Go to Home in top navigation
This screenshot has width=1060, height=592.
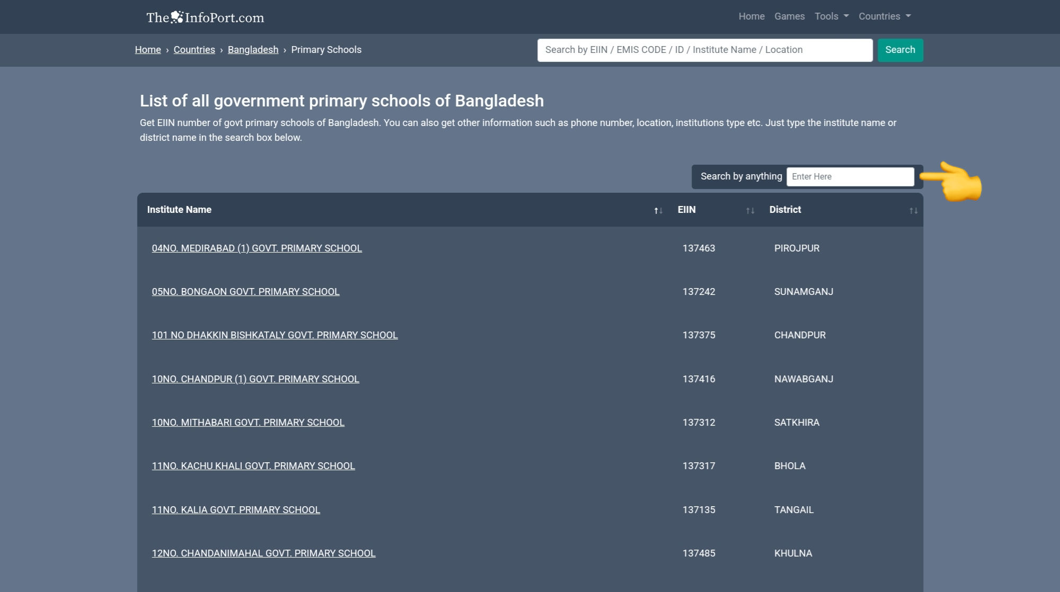752,16
